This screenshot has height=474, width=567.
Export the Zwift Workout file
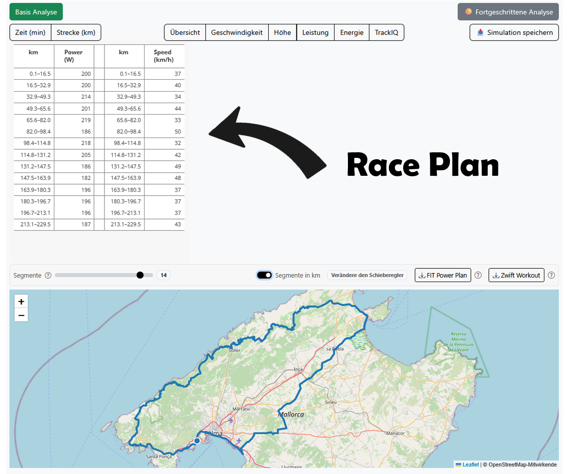point(516,275)
